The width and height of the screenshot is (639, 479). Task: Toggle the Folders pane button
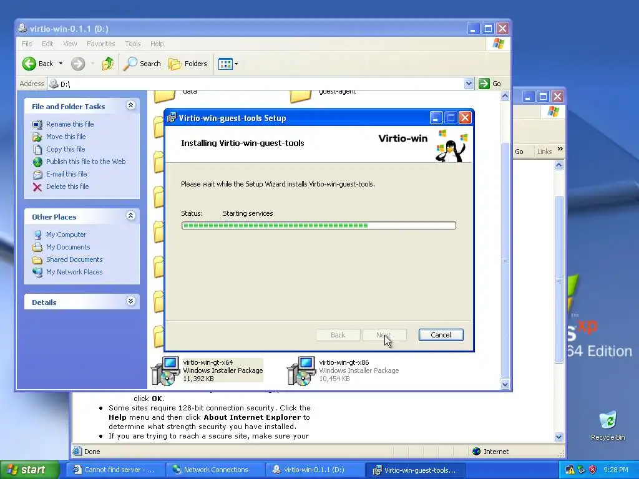click(x=188, y=64)
